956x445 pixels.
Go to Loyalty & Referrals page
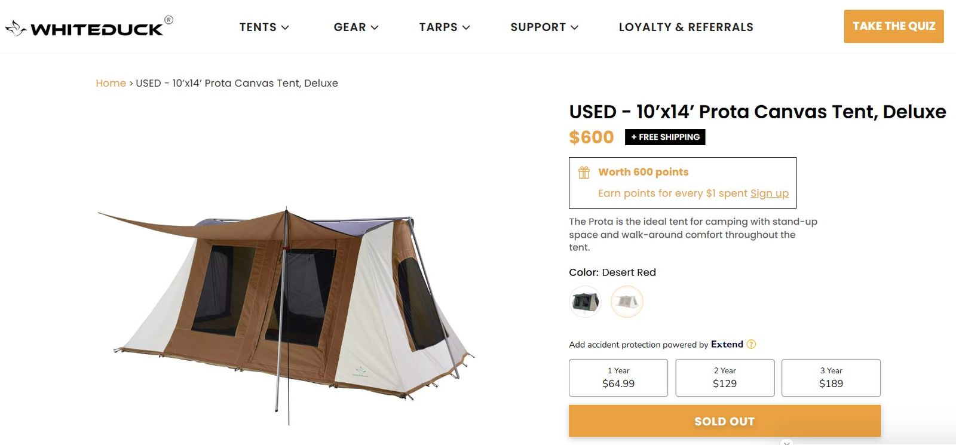point(686,27)
